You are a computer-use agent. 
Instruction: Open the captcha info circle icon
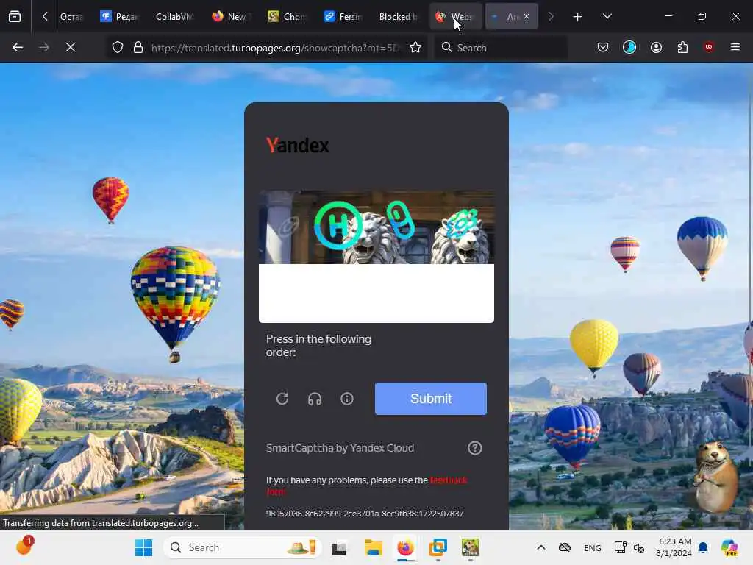pyautogui.click(x=347, y=399)
